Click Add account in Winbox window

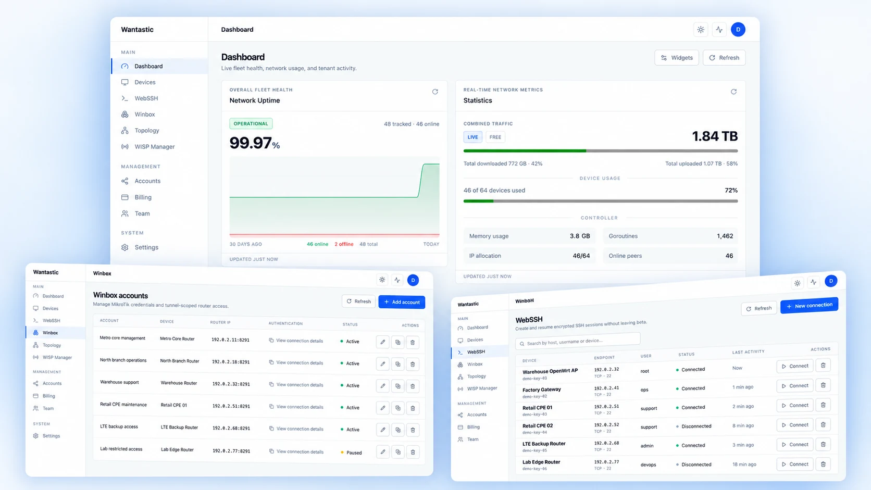(x=402, y=302)
